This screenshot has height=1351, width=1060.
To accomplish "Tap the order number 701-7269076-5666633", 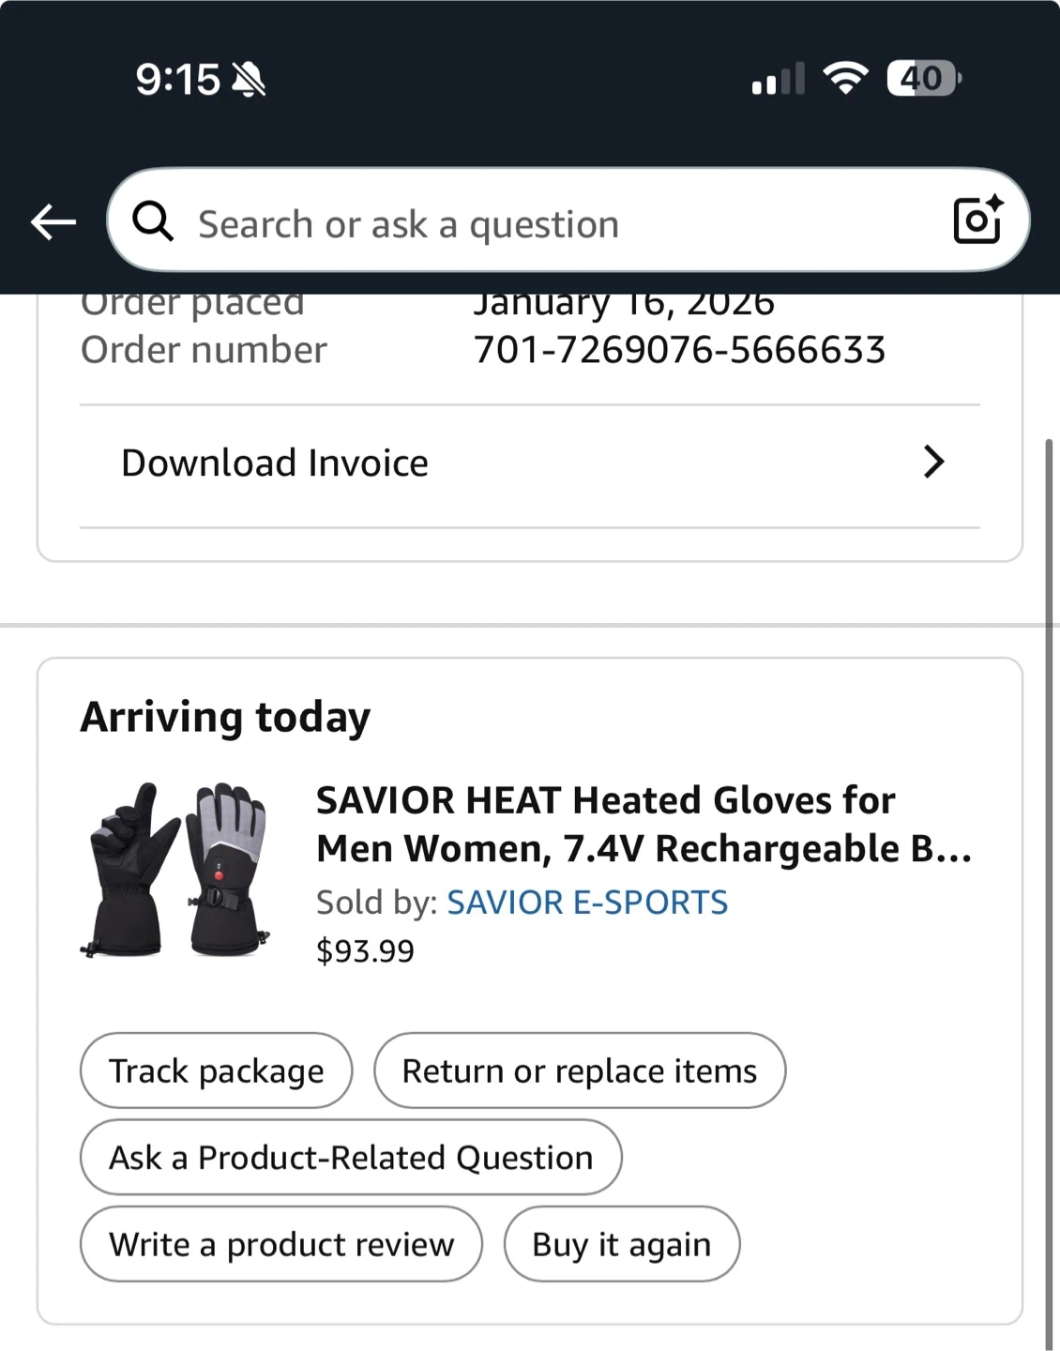I will point(679,350).
